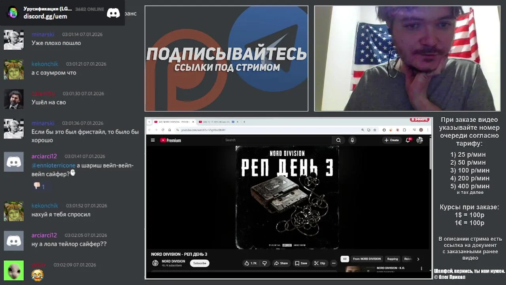Click @ennioterricone mention in chat

click(53, 165)
